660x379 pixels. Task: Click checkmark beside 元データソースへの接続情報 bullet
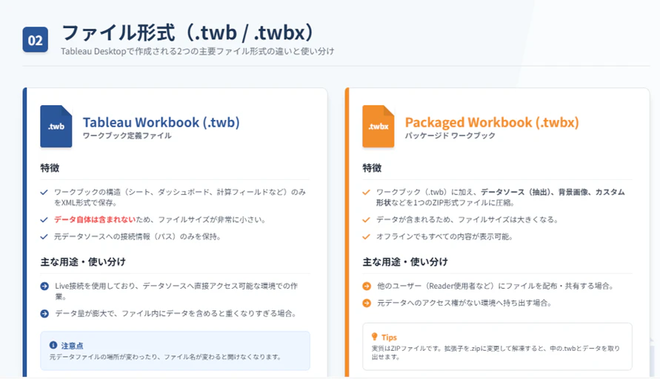pyautogui.click(x=44, y=237)
